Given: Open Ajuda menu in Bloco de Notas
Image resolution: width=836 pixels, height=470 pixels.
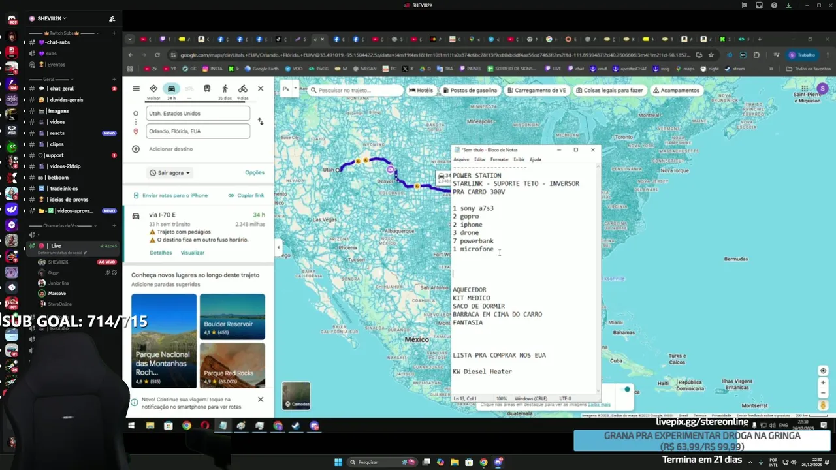Looking at the screenshot, I should 535,159.
